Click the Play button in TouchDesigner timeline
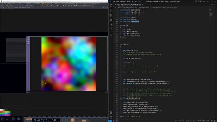Image resolution: width=217 pixels, height=122 pixels. pos(73,120)
